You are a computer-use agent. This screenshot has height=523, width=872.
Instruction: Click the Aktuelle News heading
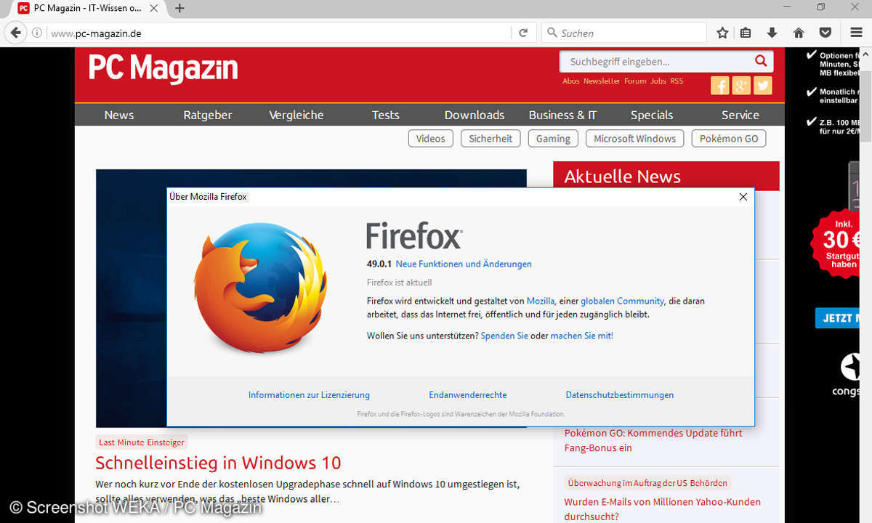point(623,177)
